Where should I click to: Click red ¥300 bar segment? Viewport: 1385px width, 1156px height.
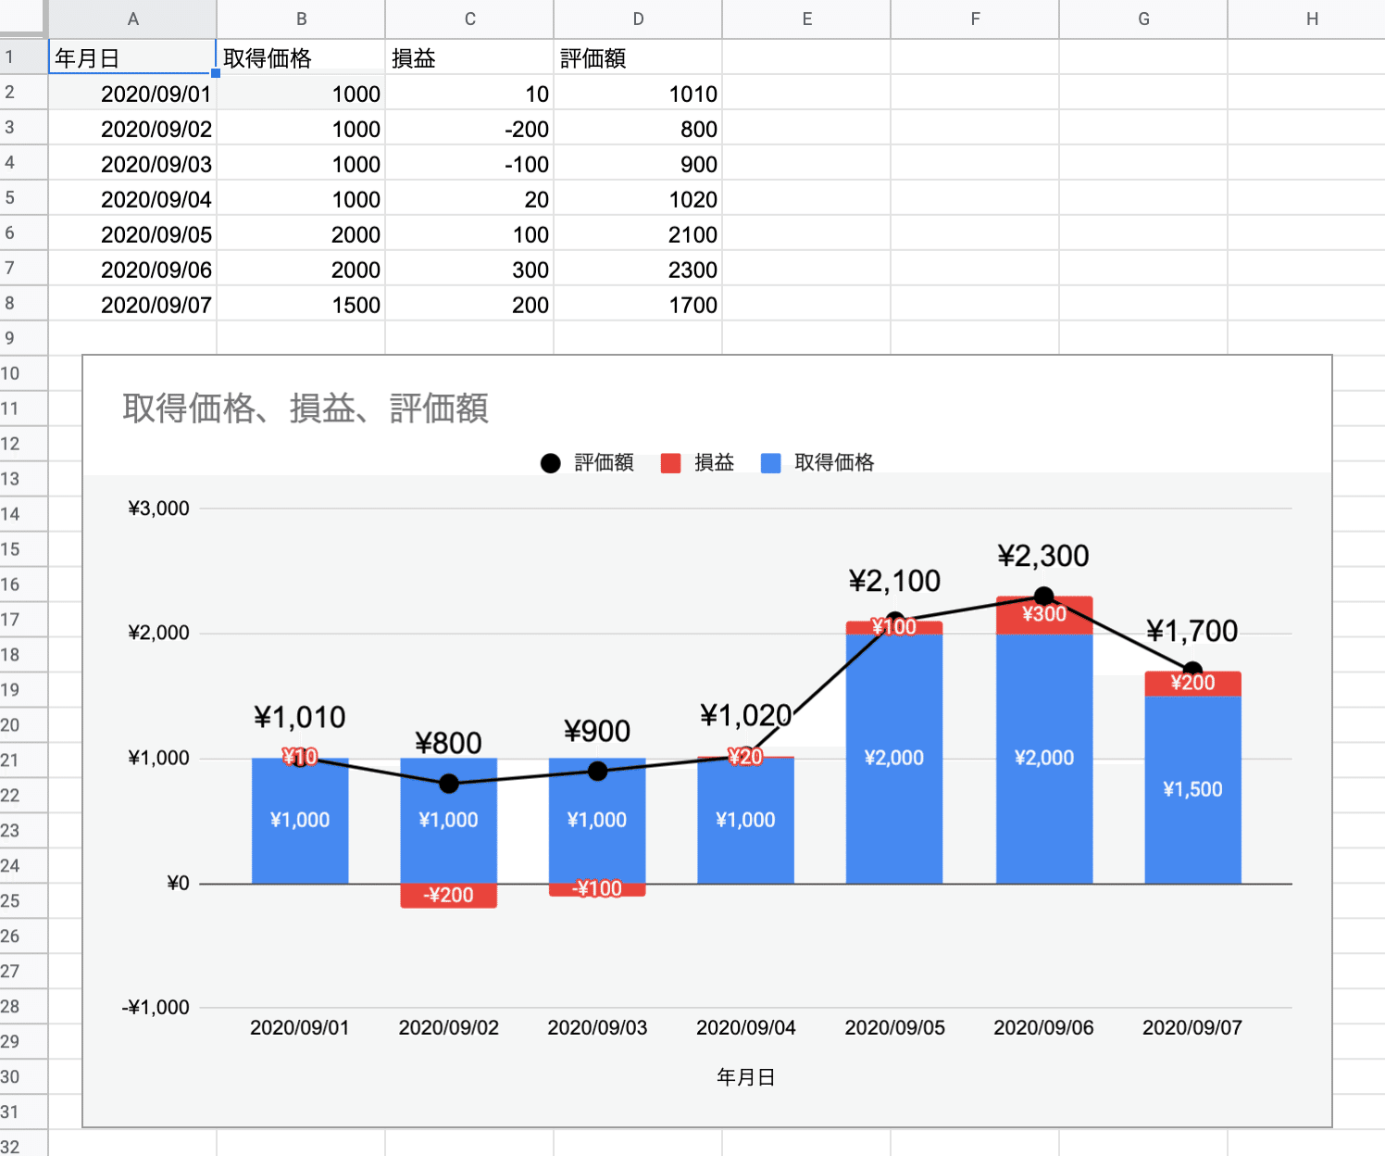pos(1044,615)
